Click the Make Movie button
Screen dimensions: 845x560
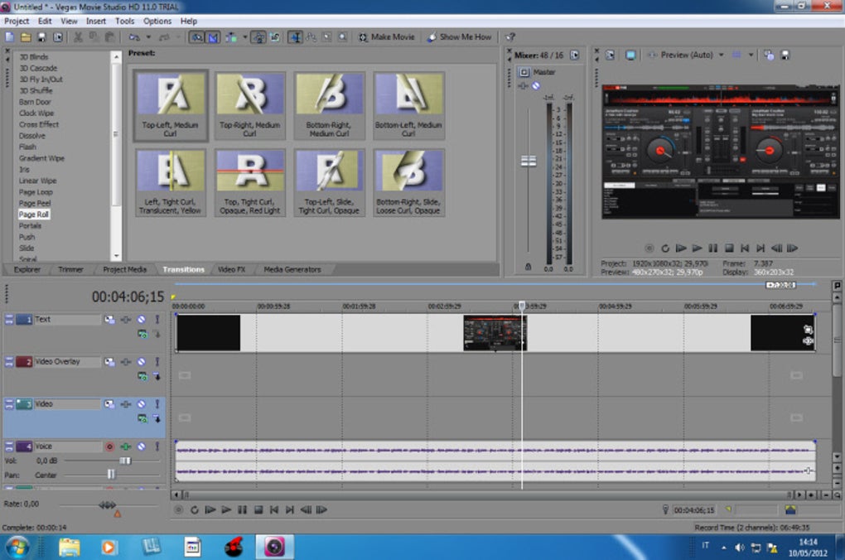(387, 37)
